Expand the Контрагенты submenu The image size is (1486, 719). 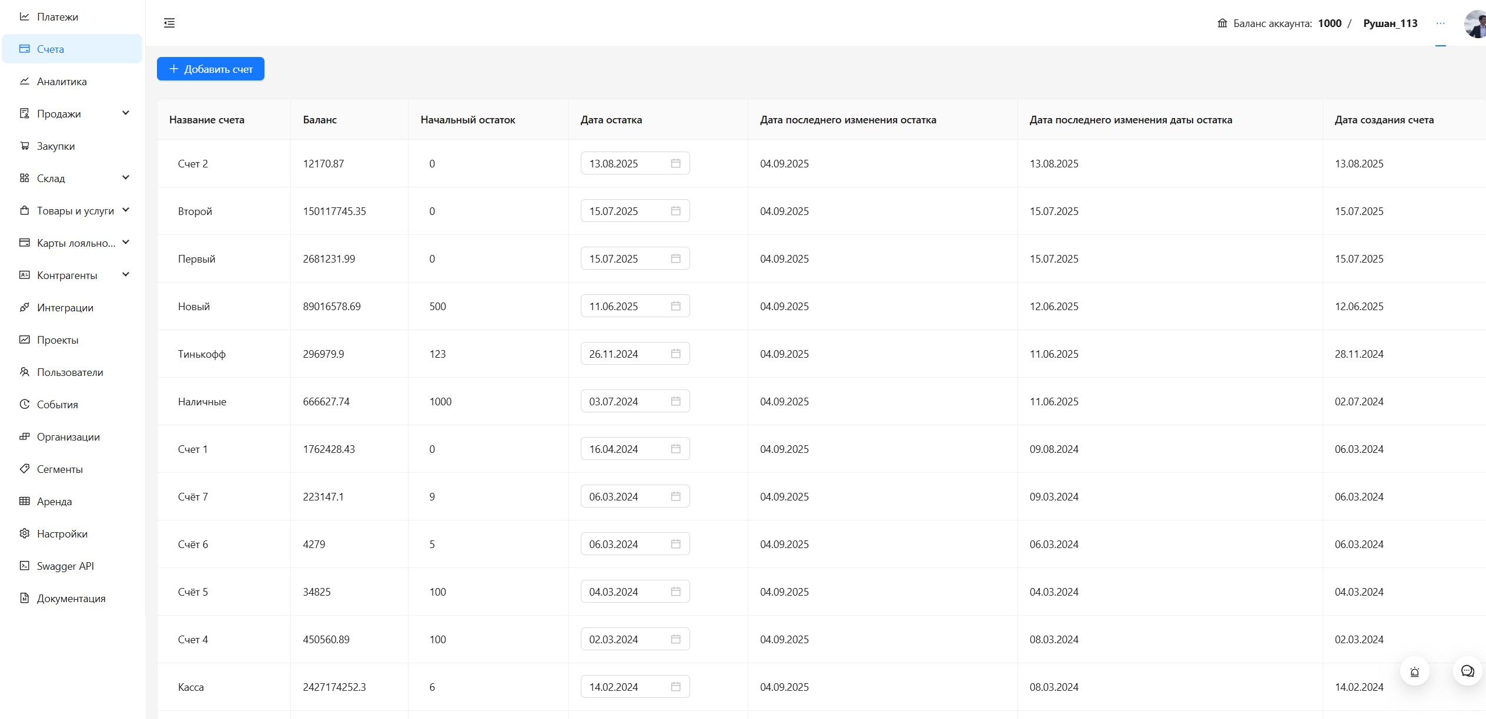point(126,274)
